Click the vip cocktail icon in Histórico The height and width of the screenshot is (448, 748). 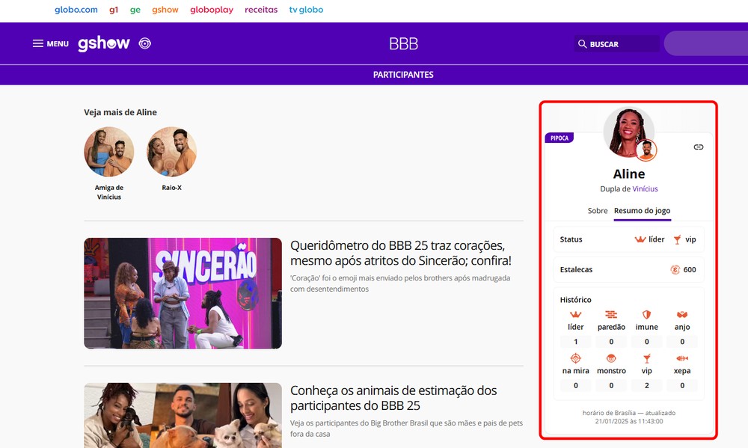[647, 358]
